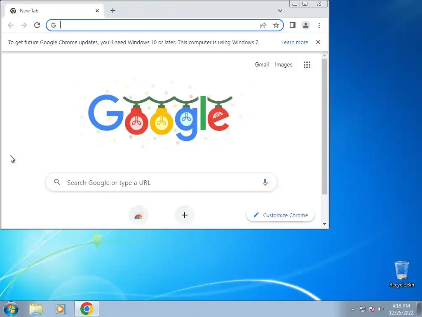Show hidden system tray icons
Viewport: 422px width, 317px height.
[x=353, y=309]
